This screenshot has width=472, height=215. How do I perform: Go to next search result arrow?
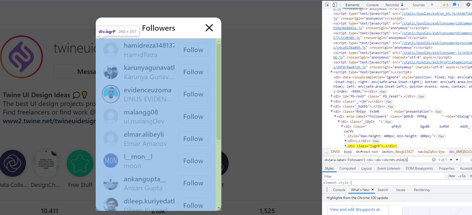click(x=457, y=160)
